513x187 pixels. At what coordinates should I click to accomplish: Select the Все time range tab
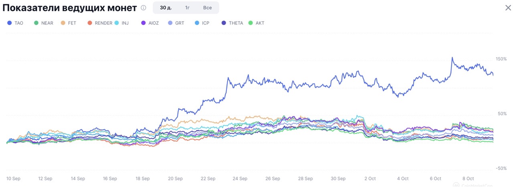pos(207,8)
